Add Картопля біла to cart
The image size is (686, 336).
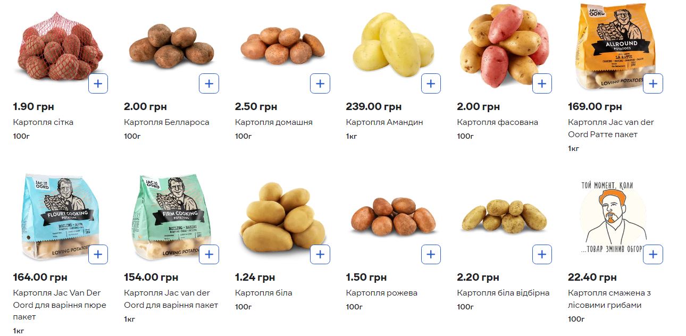(x=320, y=254)
